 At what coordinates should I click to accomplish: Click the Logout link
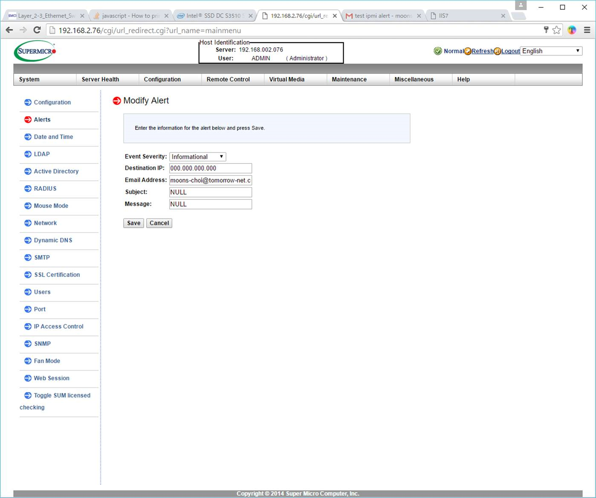click(x=510, y=51)
